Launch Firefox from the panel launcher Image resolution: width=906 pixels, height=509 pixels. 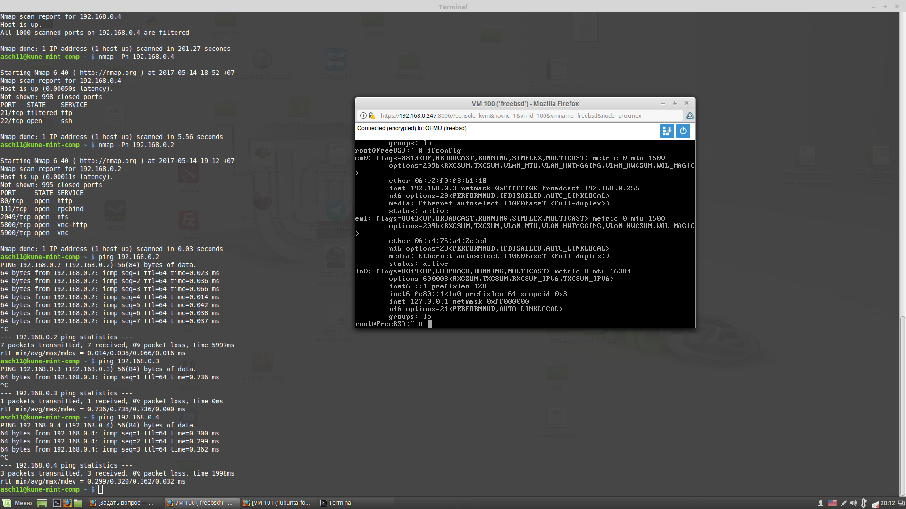point(67,503)
